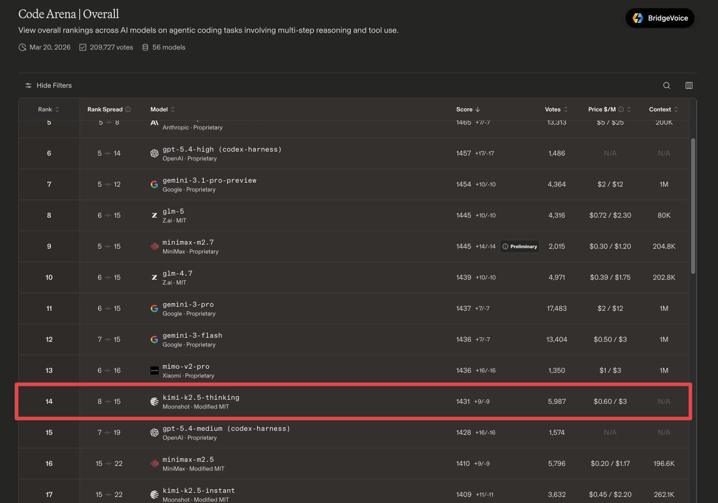The height and width of the screenshot is (503, 718).
Task: Click price $0.45 / $2.20
Action: [610, 495]
